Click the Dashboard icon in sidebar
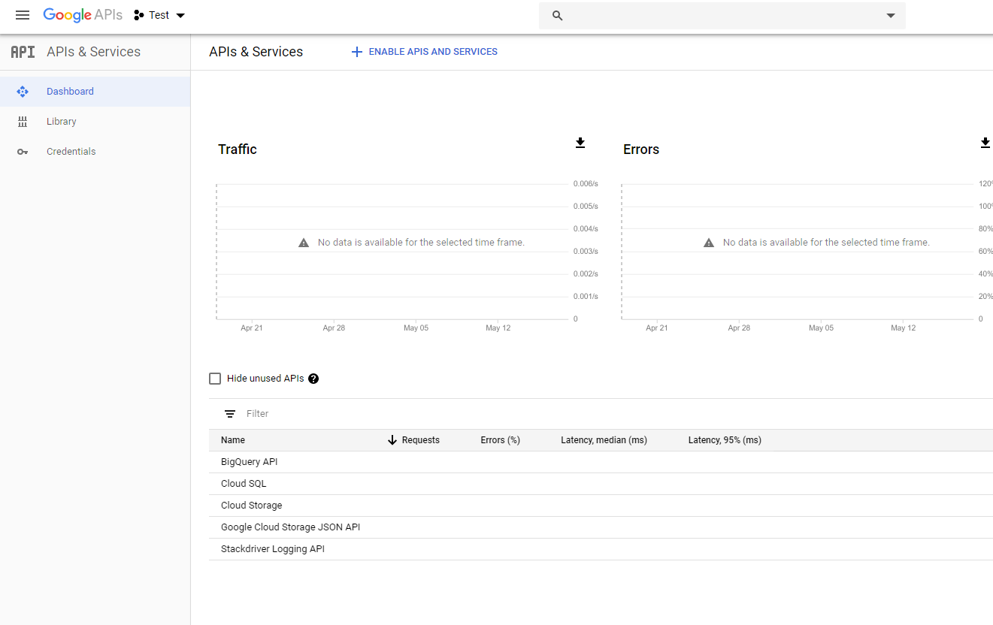The width and height of the screenshot is (993, 625). (23, 92)
